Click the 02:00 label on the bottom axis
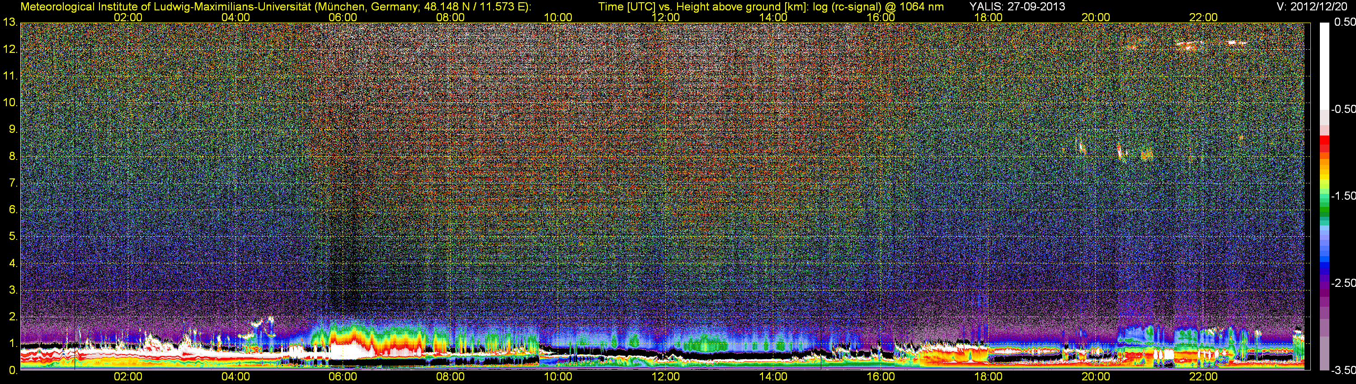This screenshot has width=1356, height=384. (128, 377)
